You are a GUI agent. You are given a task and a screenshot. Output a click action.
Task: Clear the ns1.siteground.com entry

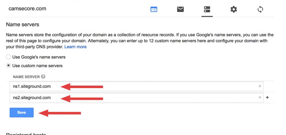[260, 86]
